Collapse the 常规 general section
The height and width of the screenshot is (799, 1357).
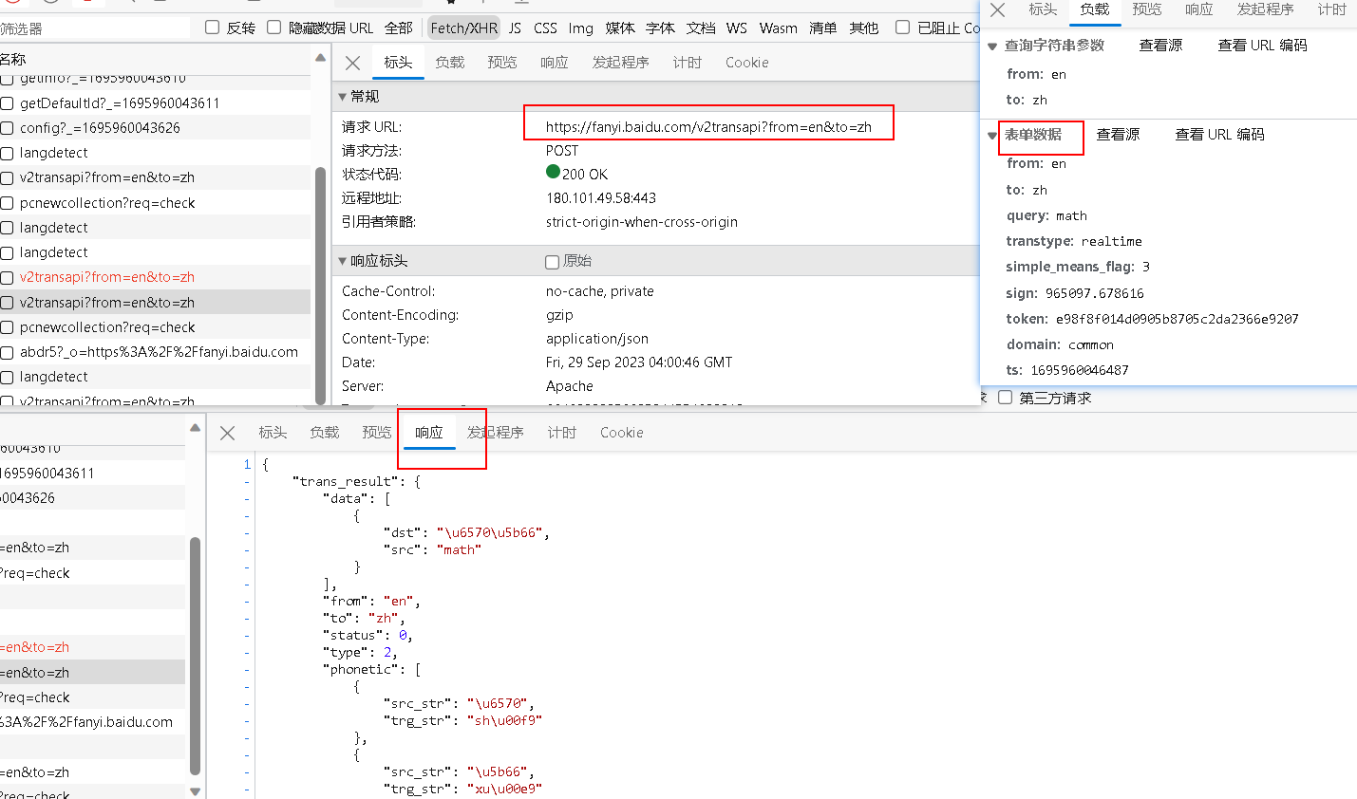343,97
